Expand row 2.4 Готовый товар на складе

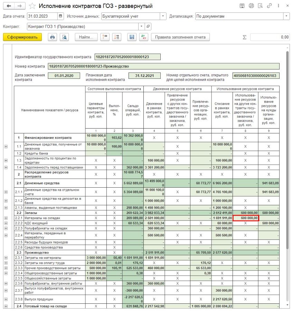click(6, 306)
